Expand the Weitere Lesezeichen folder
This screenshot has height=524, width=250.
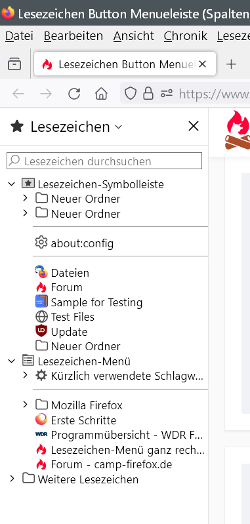[x=12, y=479]
